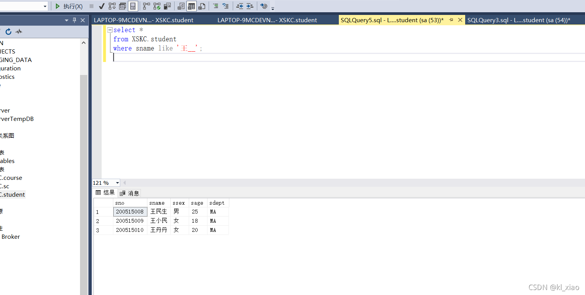Show the 结果 results tab
This screenshot has height=295, width=585.
coord(105,192)
